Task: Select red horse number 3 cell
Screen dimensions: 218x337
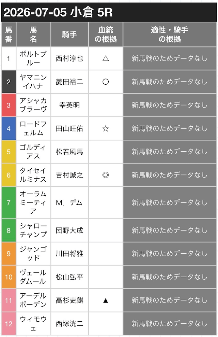Action: pos(9,105)
